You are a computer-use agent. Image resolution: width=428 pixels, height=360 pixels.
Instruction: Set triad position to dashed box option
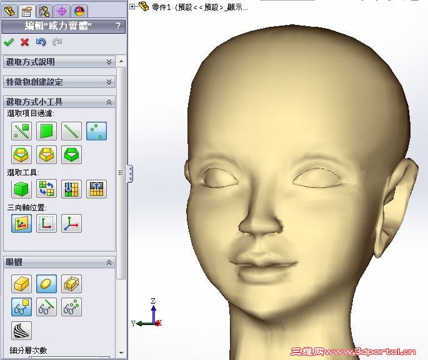(x=46, y=223)
